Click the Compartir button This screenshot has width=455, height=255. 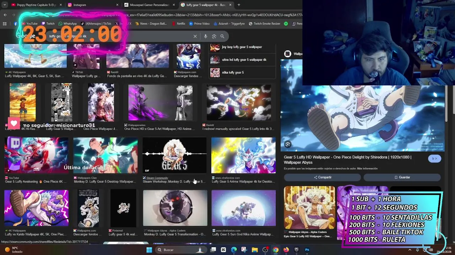click(x=322, y=177)
